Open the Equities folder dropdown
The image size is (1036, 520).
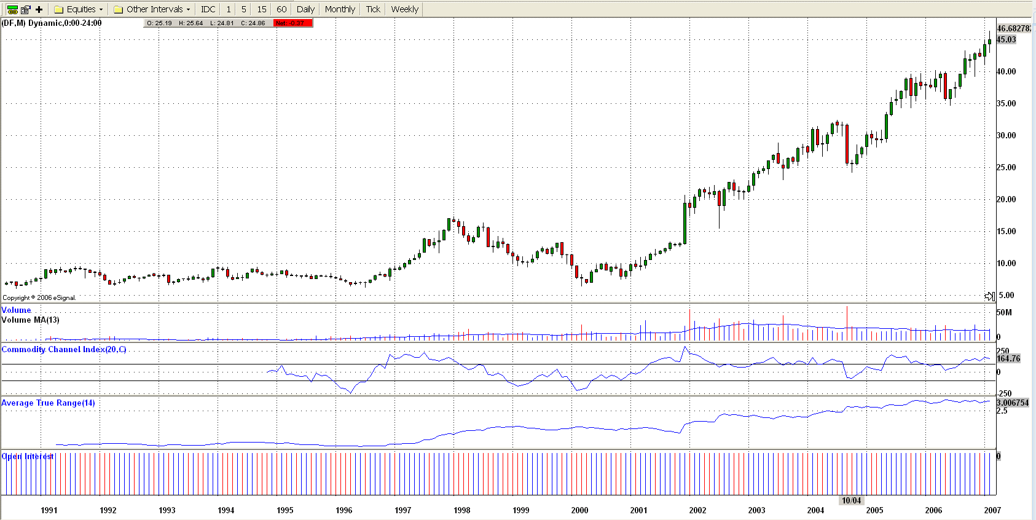click(x=79, y=9)
